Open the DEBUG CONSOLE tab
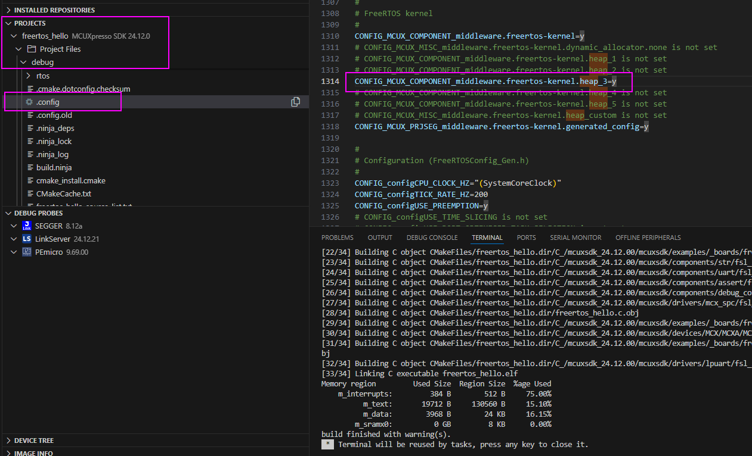752x456 pixels. tap(432, 237)
